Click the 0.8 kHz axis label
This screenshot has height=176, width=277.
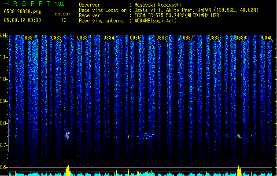click(4, 123)
